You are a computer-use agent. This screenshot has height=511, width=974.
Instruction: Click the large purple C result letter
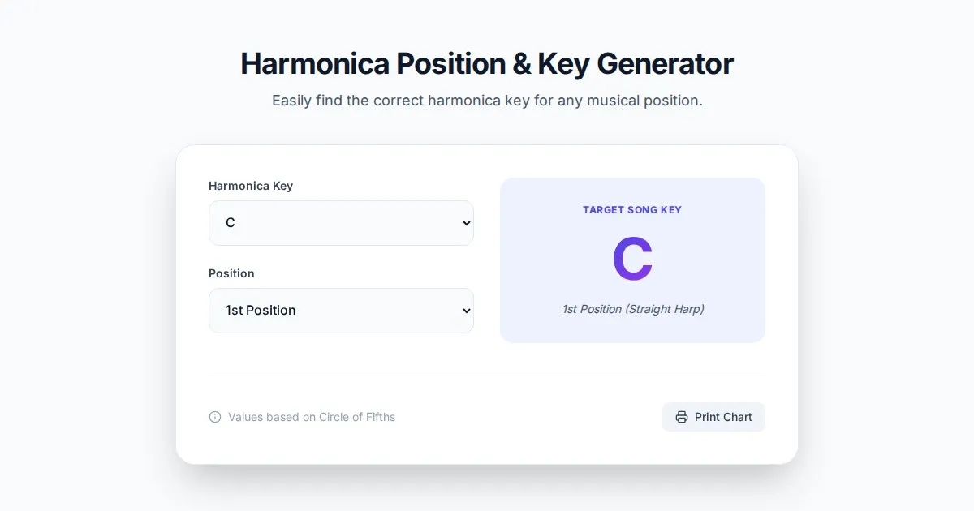pos(632,260)
